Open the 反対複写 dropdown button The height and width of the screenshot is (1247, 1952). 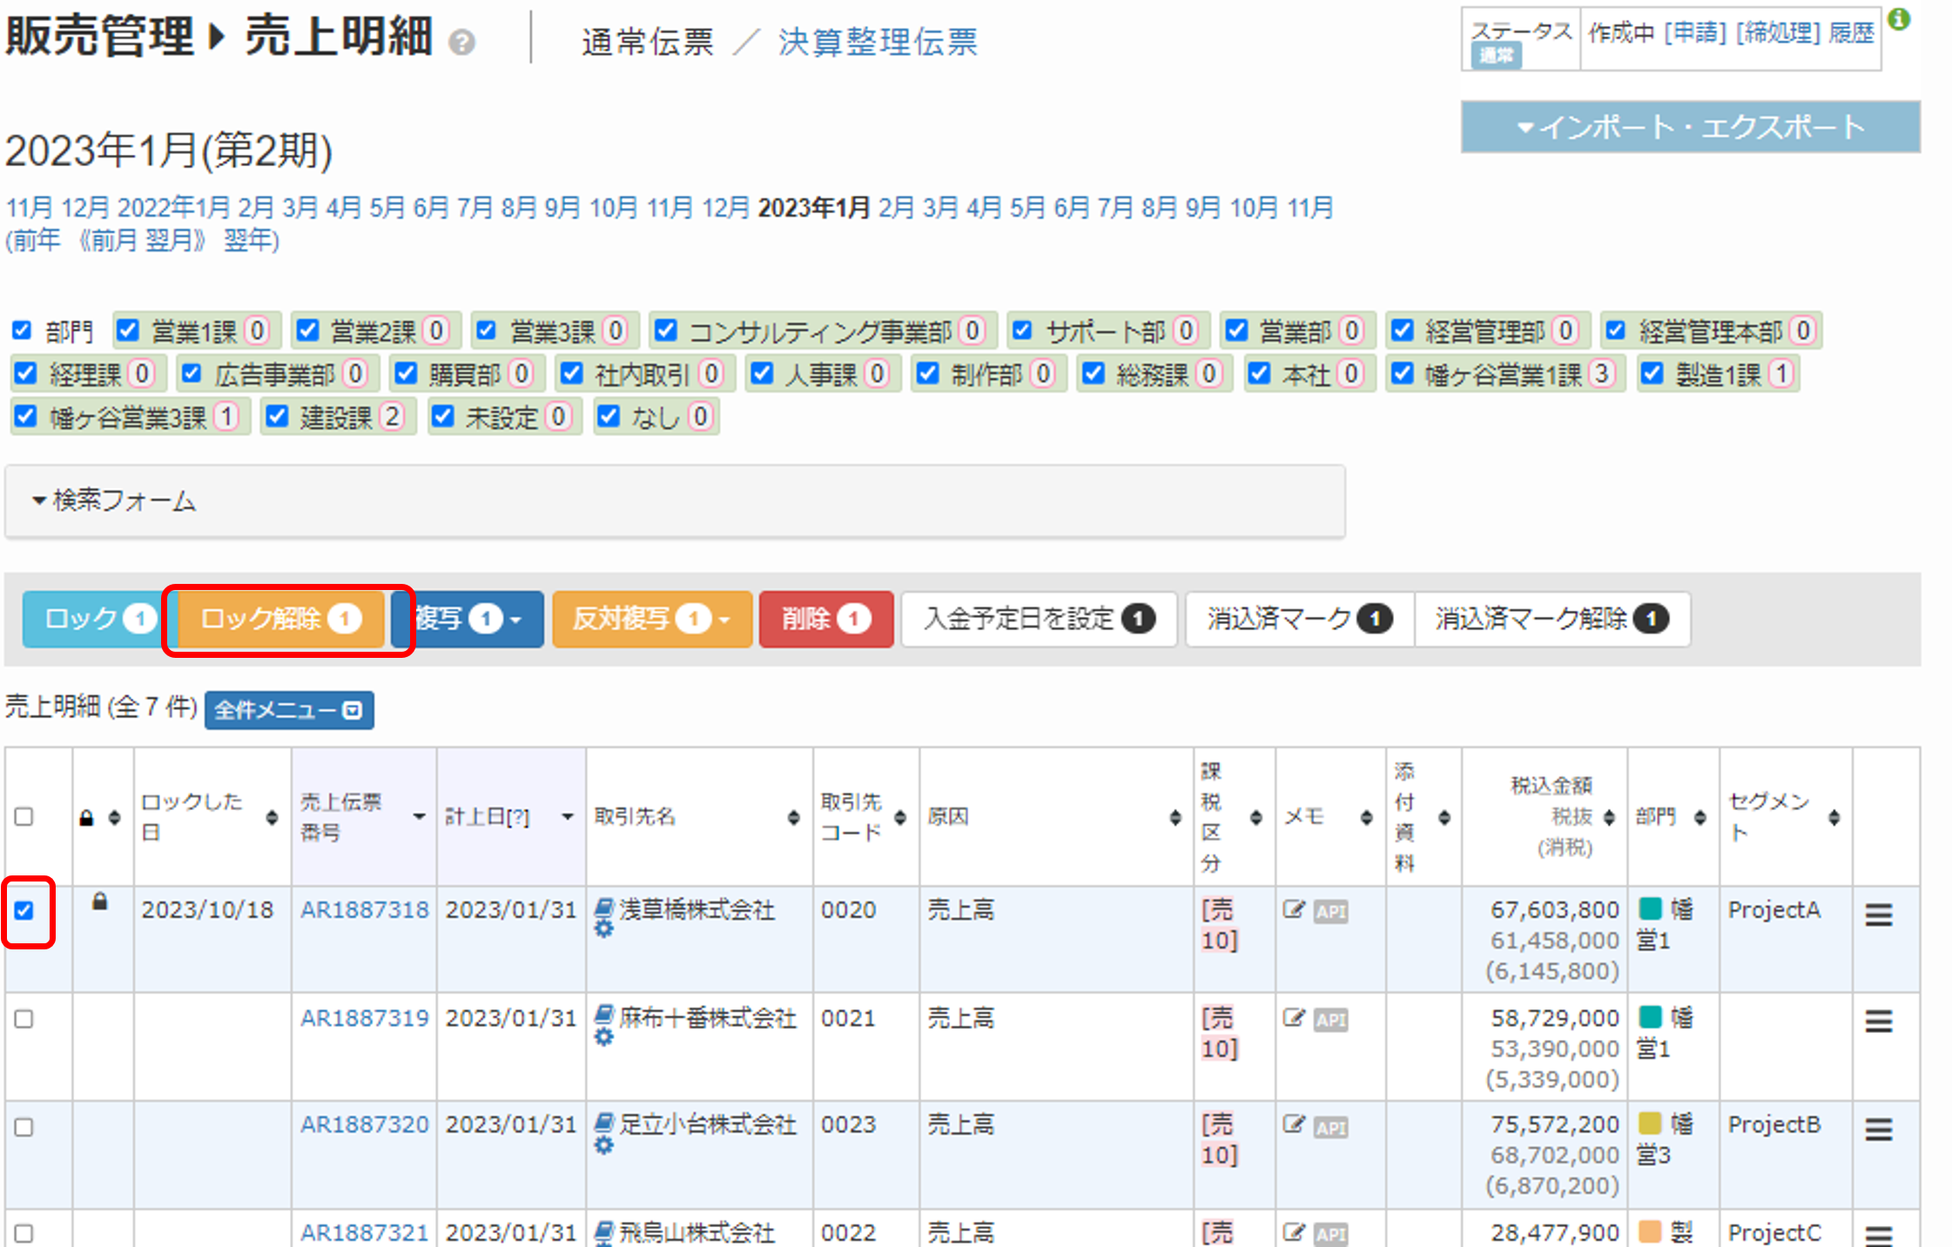(652, 619)
